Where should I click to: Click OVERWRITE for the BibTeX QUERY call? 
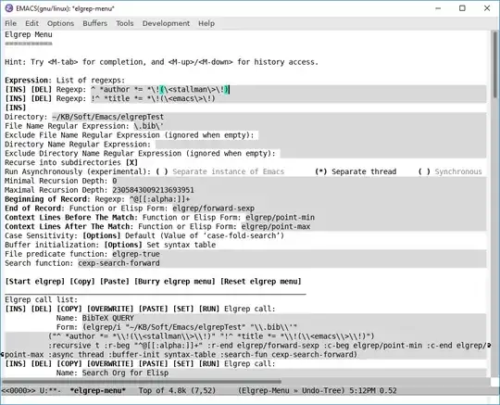[110, 309]
